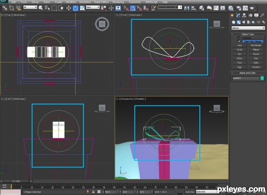Screen dimensions: 267x195
Task: Toggle Percent Snap
Action: (x=139, y=8)
